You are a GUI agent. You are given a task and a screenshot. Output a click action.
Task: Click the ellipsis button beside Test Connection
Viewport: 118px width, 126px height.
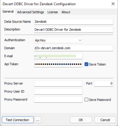(38, 120)
